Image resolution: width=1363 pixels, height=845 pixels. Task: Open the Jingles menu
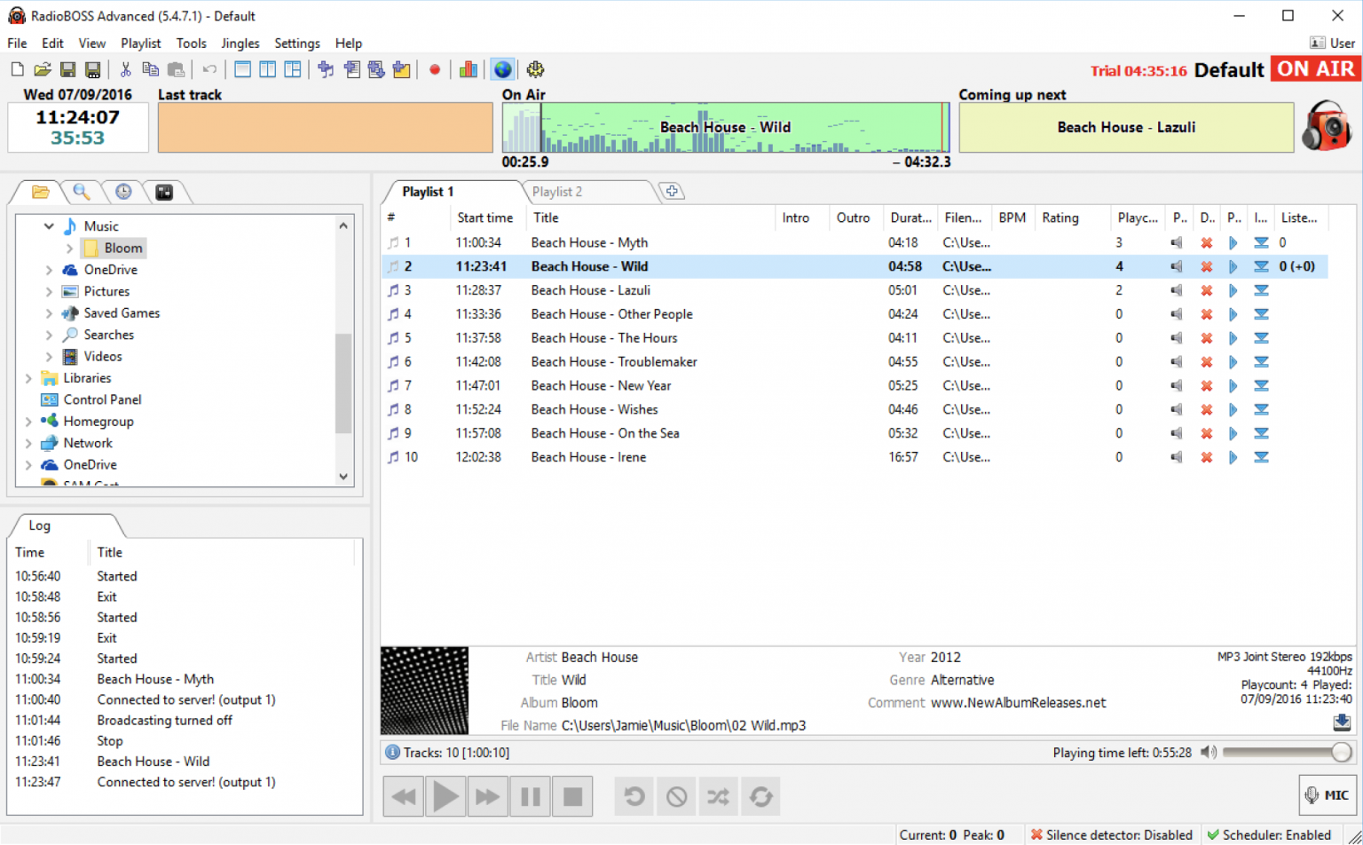pyautogui.click(x=240, y=43)
